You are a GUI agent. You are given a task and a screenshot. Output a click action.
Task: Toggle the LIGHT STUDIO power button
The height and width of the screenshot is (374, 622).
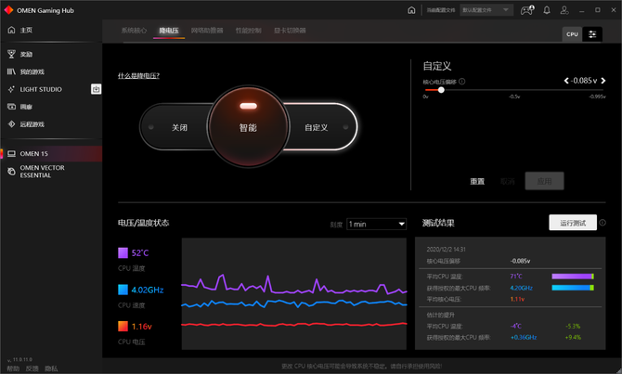tap(96, 89)
